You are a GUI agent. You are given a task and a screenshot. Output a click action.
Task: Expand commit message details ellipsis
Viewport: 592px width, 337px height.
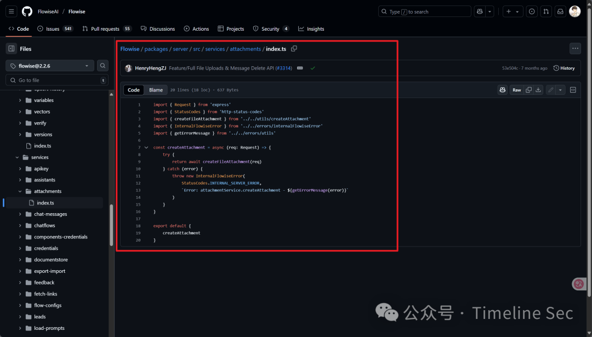(300, 68)
